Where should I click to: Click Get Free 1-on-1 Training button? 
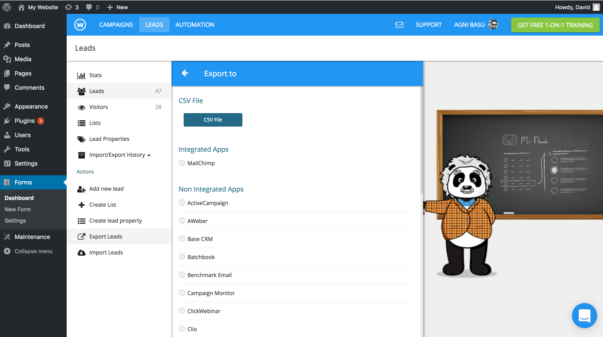555,25
